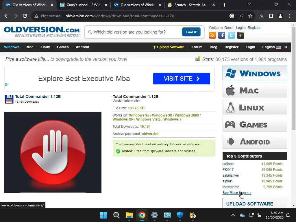296x222 pixels.
Task: Click the Google plus share icon
Action: tap(241, 35)
